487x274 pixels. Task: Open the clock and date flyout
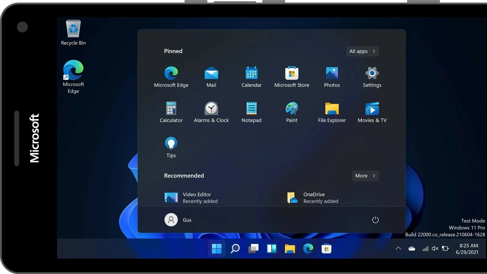click(467, 249)
